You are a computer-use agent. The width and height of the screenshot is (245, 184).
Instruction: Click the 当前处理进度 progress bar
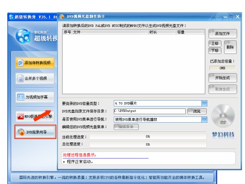coord(148,136)
